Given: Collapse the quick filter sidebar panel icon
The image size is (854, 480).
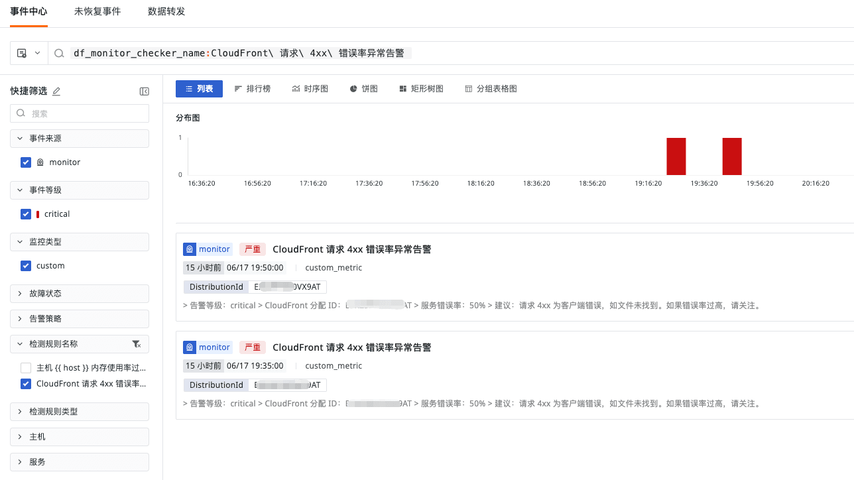Looking at the screenshot, I should pyautogui.click(x=144, y=91).
